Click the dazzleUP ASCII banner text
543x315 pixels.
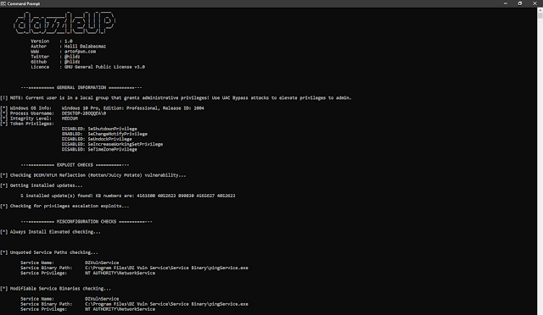point(64,23)
